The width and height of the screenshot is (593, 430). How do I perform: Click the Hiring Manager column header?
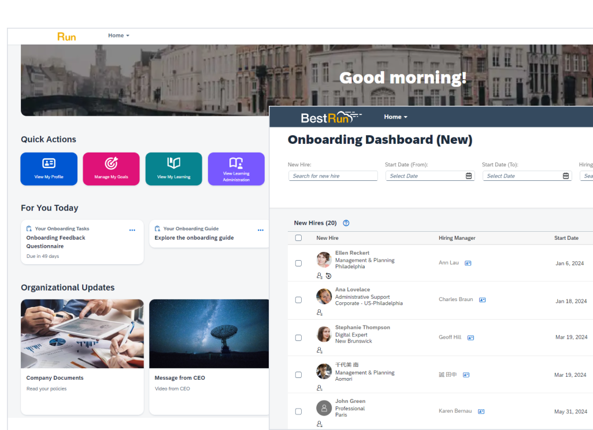point(457,238)
